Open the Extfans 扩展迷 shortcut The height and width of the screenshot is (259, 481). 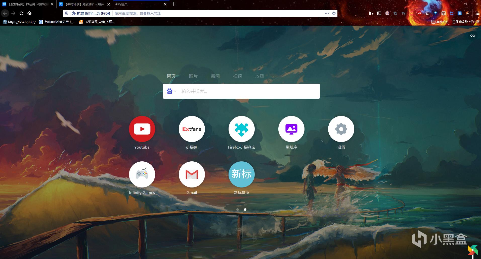point(192,129)
